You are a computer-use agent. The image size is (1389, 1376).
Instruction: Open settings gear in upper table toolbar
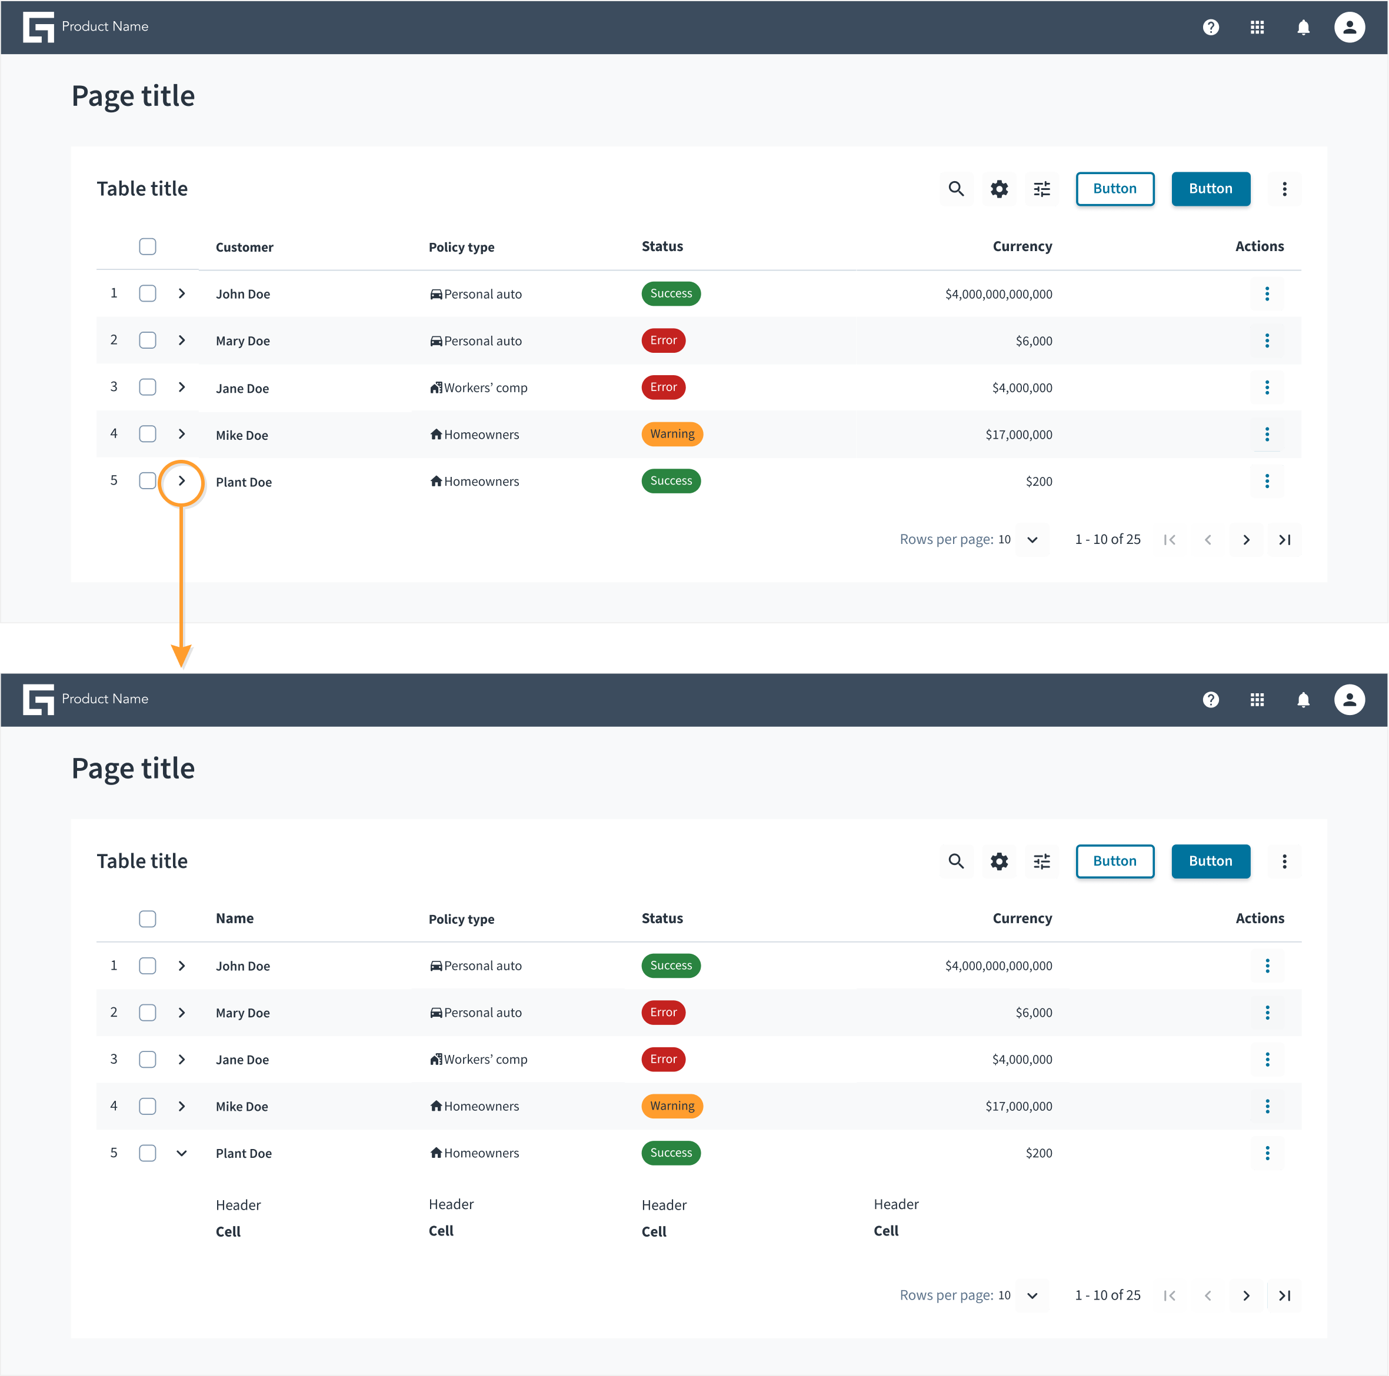click(998, 189)
